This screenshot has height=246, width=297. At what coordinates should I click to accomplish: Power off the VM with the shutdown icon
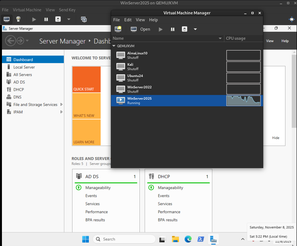tap(58, 19)
